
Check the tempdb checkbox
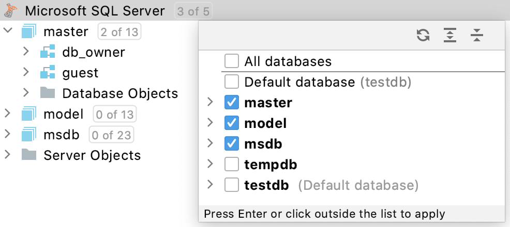coord(232,165)
